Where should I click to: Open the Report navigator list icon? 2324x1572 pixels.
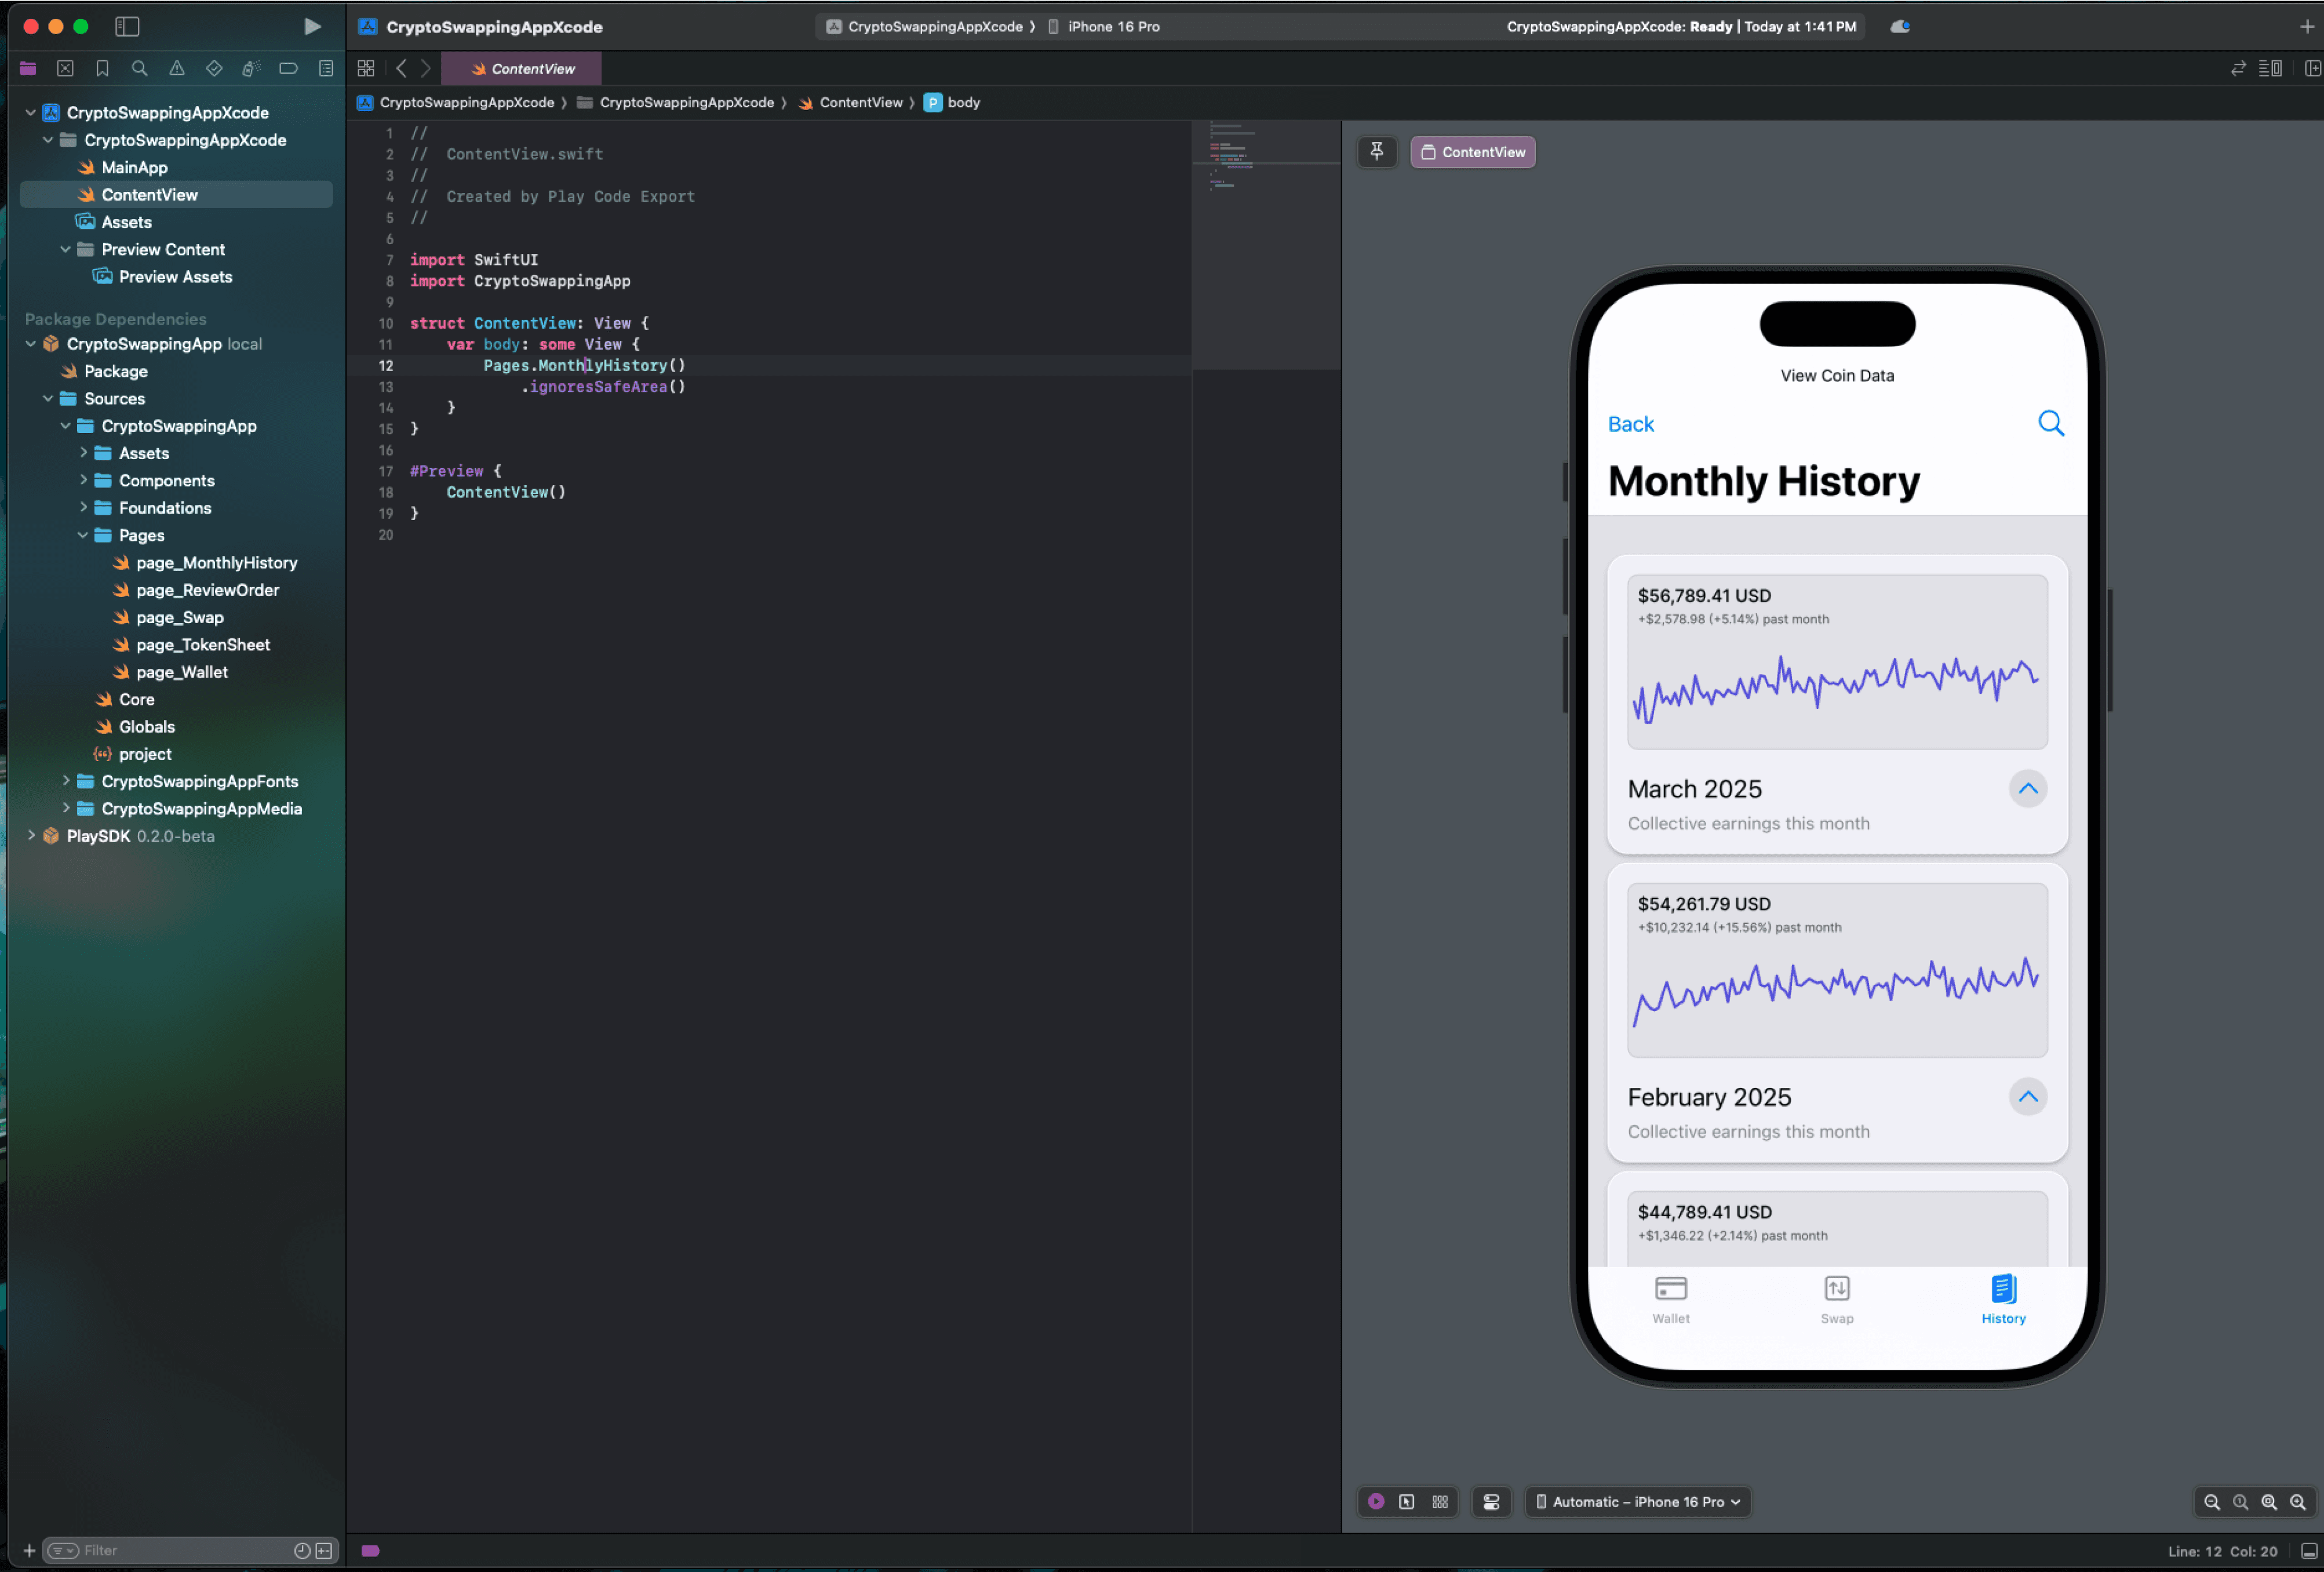pyautogui.click(x=326, y=68)
